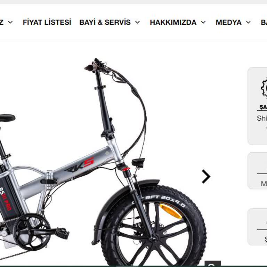This screenshot has width=267, height=267.
Task: Click the AKS logo on the bike frame
Action: click(x=80, y=165)
